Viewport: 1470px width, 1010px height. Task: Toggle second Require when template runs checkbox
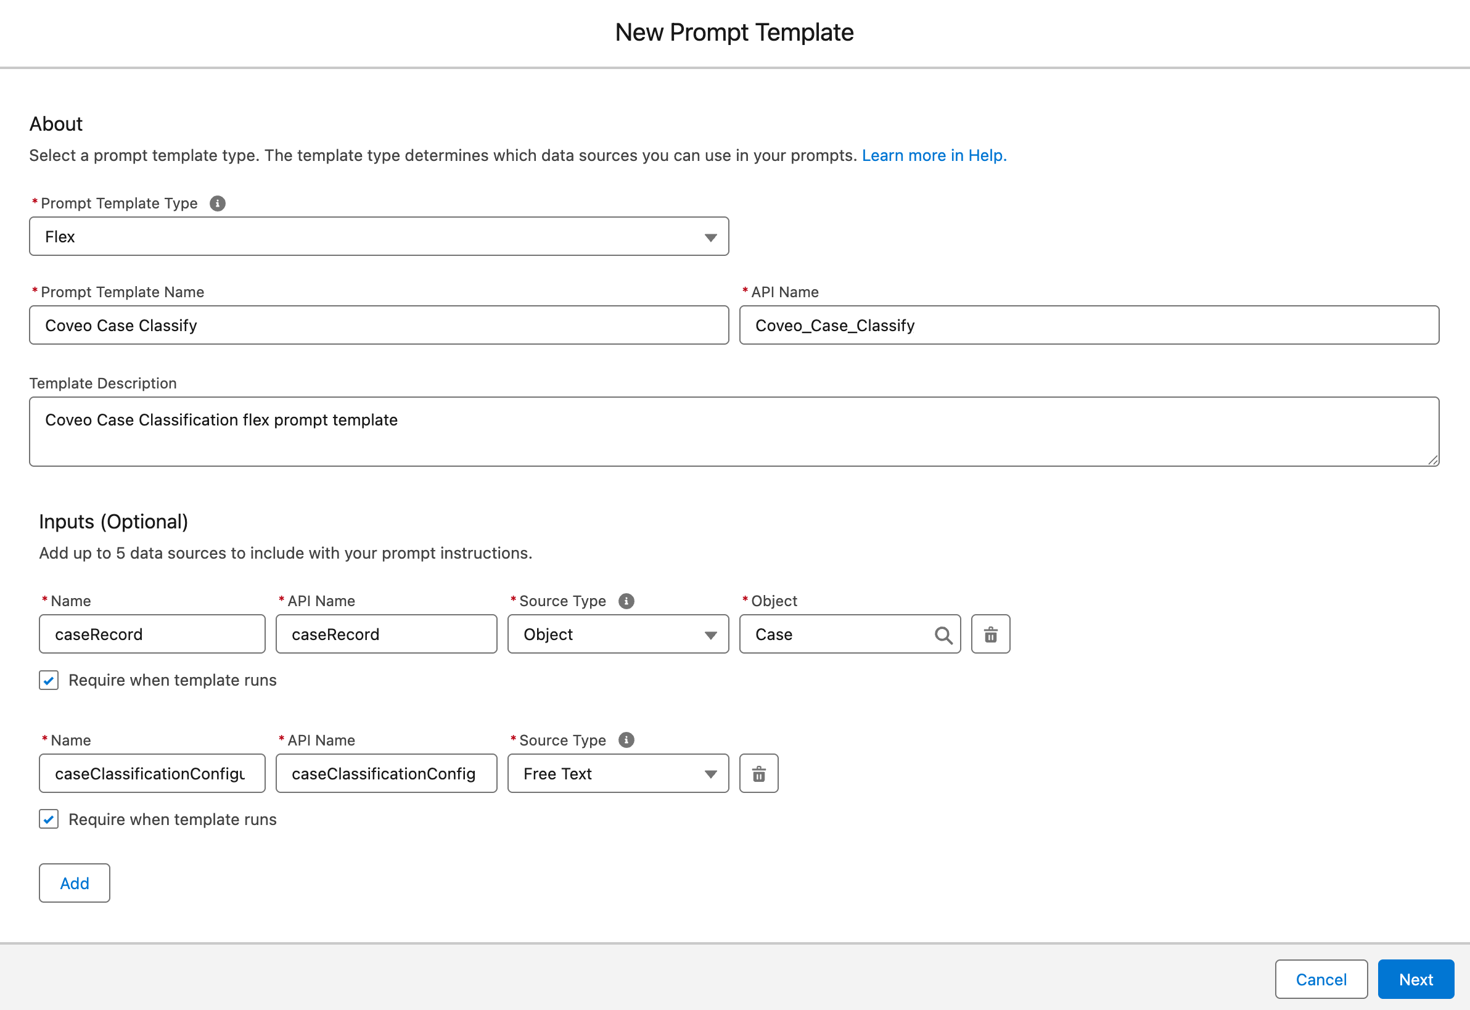click(x=49, y=819)
